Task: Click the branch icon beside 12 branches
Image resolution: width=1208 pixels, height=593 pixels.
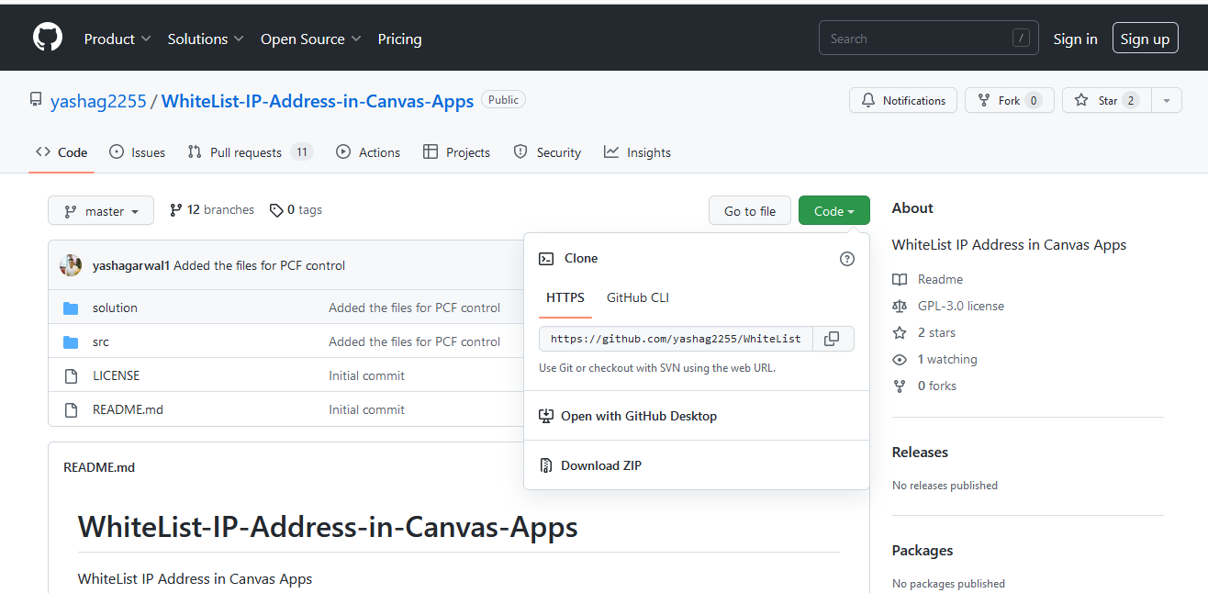Action: click(x=176, y=210)
